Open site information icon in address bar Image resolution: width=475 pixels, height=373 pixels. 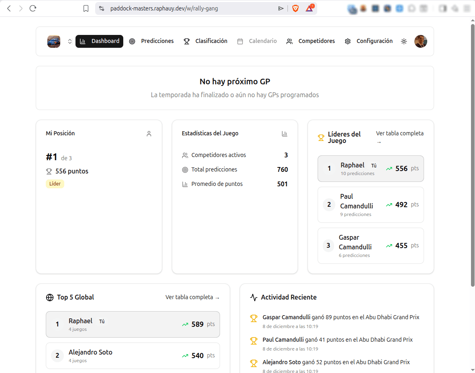(x=102, y=8)
